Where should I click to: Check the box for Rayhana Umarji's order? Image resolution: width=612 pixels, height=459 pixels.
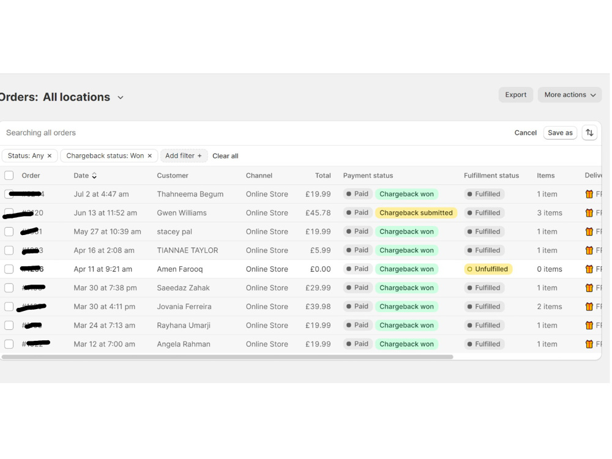point(9,325)
